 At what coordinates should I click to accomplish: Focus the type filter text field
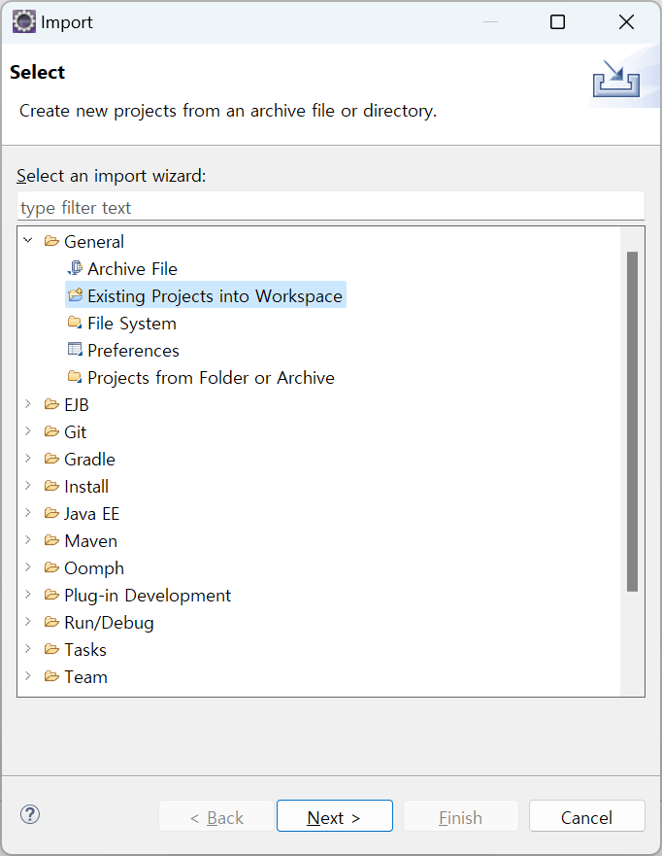tap(330, 207)
